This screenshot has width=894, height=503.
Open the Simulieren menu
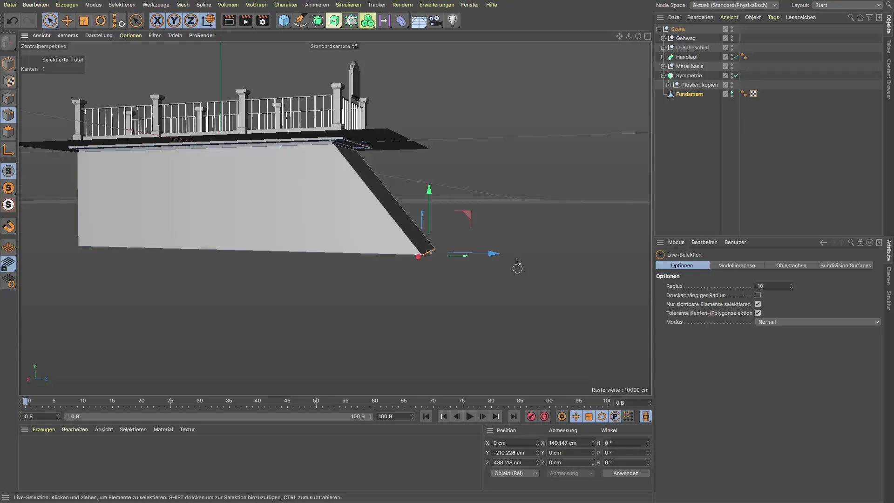348,5
